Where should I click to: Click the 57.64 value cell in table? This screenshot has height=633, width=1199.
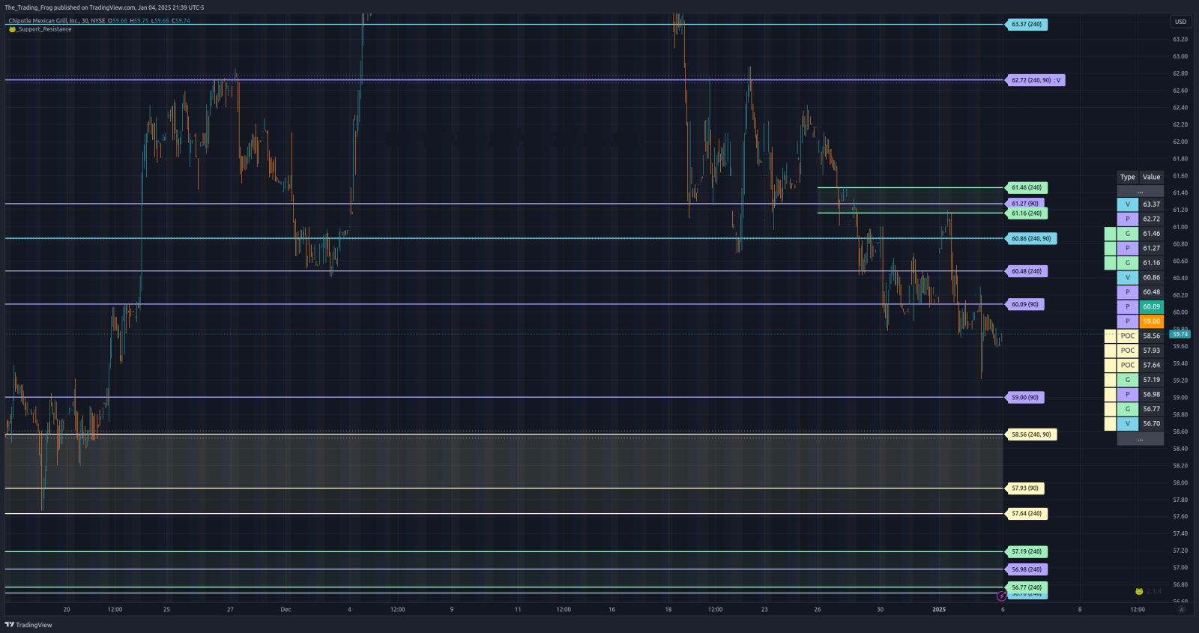(x=1151, y=365)
